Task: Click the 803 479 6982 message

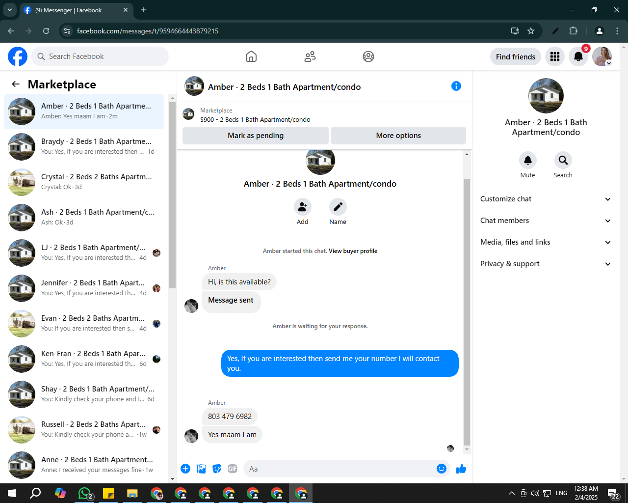Action: pyautogui.click(x=230, y=417)
